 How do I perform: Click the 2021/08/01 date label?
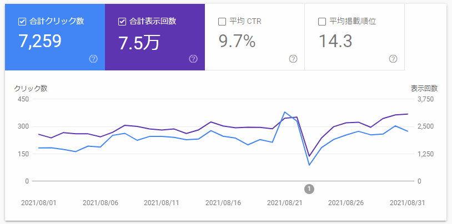[39, 203]
